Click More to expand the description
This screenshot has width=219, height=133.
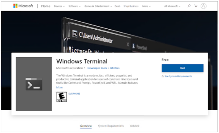coord(59,87)
